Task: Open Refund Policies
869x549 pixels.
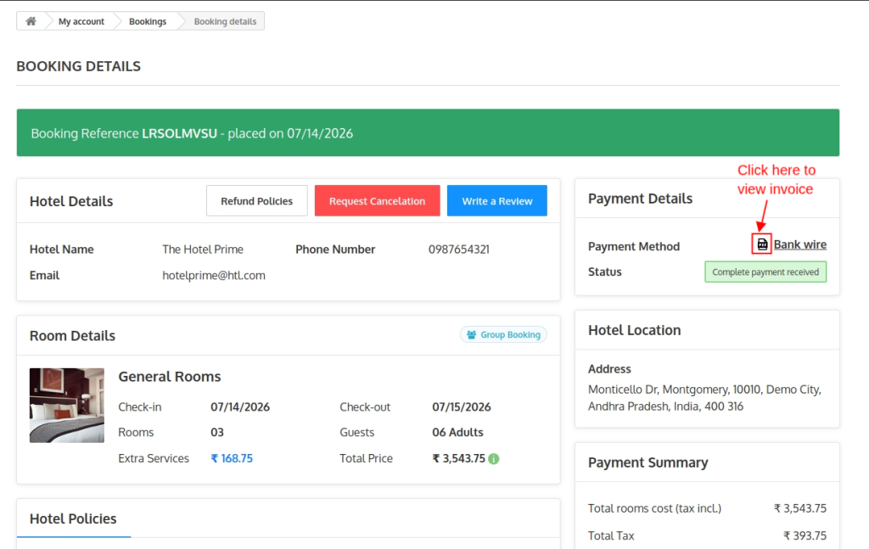Action: pos(256,200)
